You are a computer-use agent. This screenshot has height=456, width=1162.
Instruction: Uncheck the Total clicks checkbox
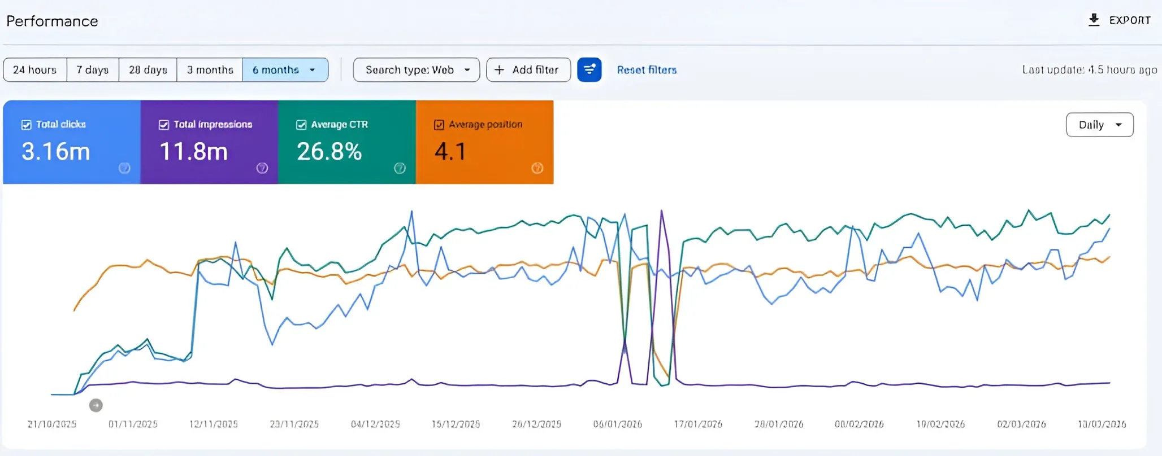(x=27, y=125)
